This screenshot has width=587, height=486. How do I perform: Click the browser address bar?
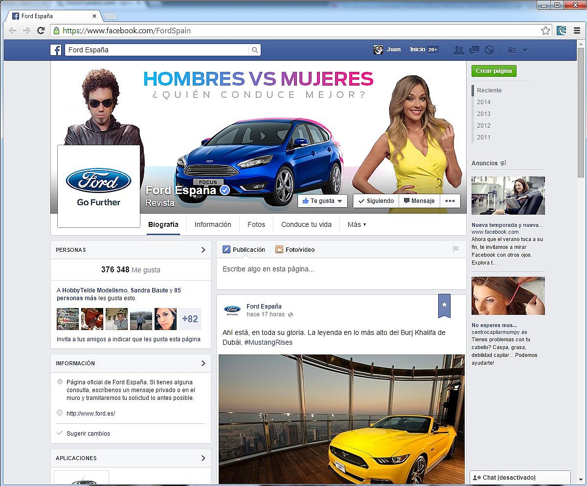click(x=300, y=31)
